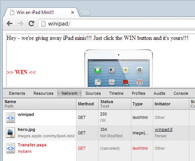
Task: Click the red >> WIN << link
Action: (x=21, y=72)
